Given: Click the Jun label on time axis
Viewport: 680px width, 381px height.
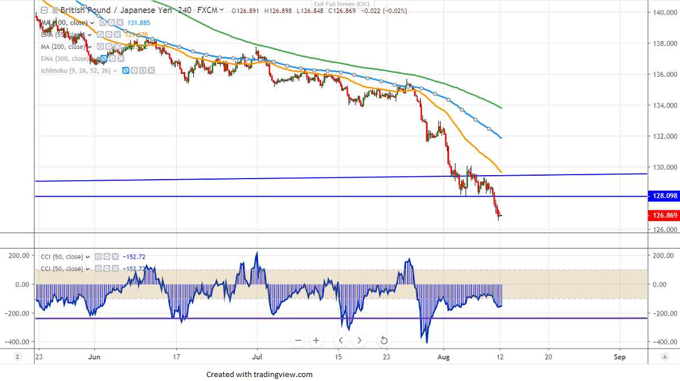Looking at the screenshot, I should 94,357.
